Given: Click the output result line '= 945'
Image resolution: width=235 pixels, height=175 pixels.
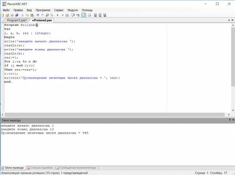Looking at the screenshot, I should 45,133.
